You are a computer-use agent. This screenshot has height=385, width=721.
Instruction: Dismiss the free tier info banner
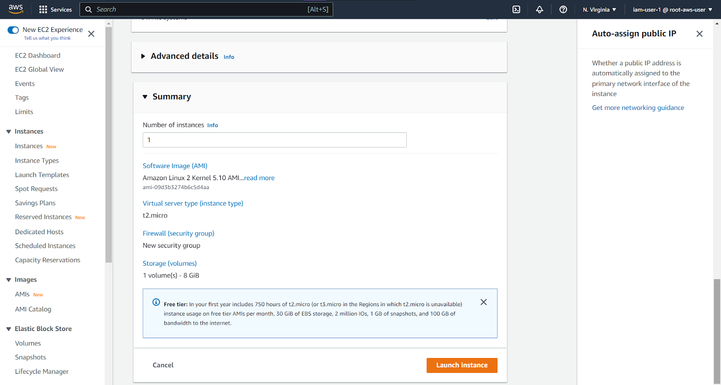(x=484, y=302)
